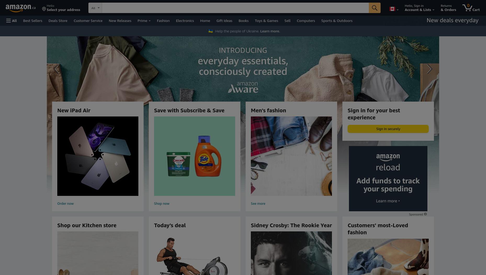The height and width of the screenshot is (275, 486).
Task: Open the hamburger All menu
Action: [x=12, y=21]
